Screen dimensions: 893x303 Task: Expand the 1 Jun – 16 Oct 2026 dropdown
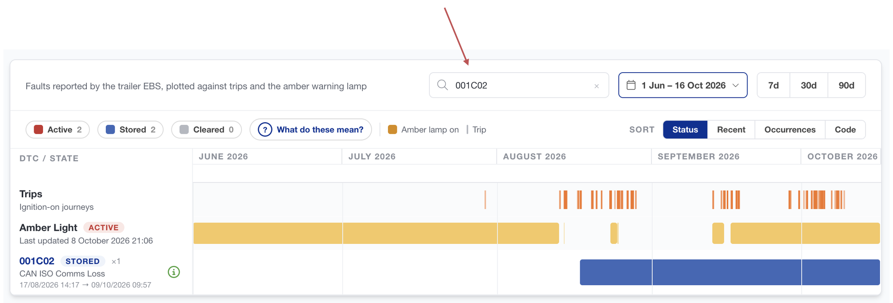683,85
